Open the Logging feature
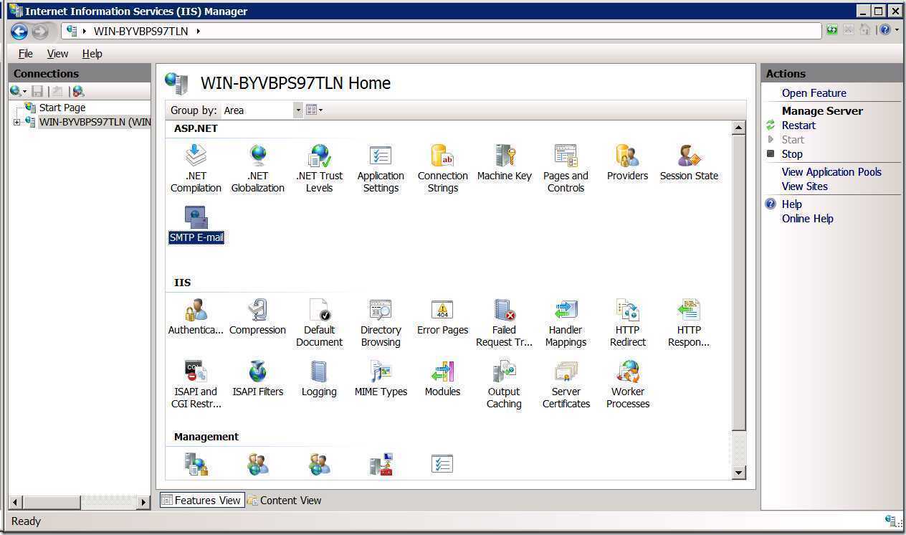 click(319, 379)
